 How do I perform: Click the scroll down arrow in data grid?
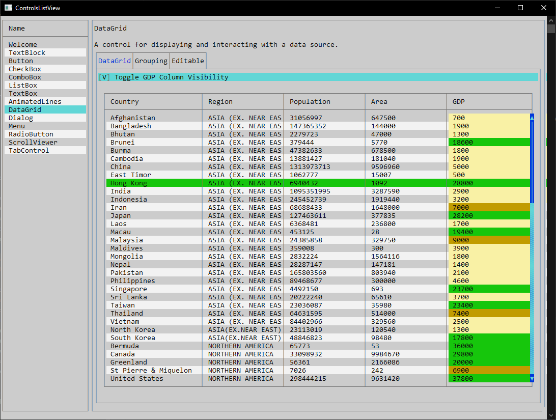532,378
